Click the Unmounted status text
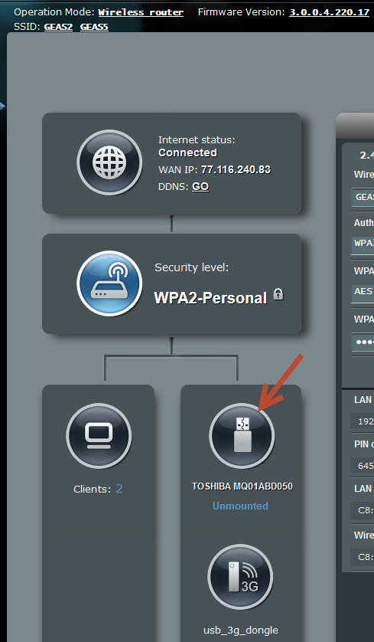 point(240,506)
